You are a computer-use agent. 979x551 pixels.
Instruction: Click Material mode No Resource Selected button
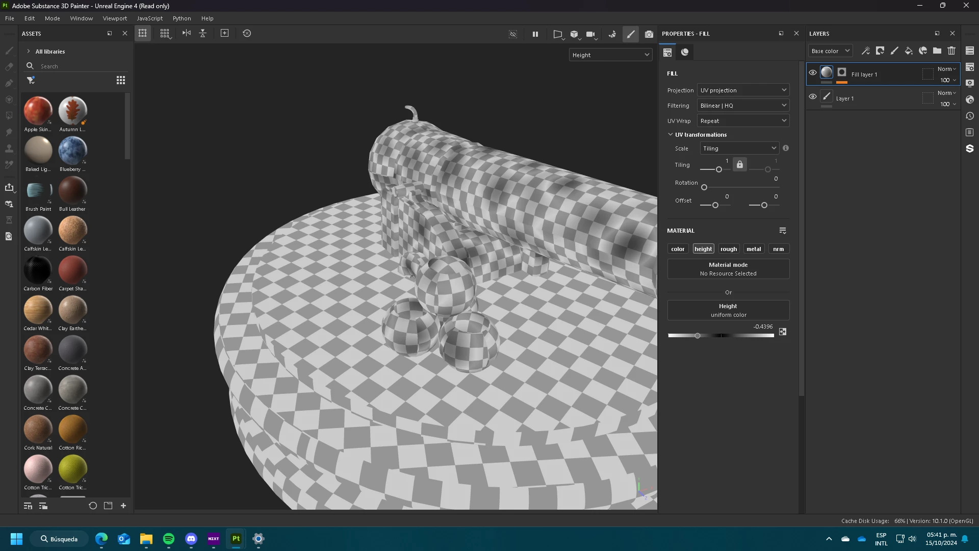pyautogui.click(x=728, y=269)
